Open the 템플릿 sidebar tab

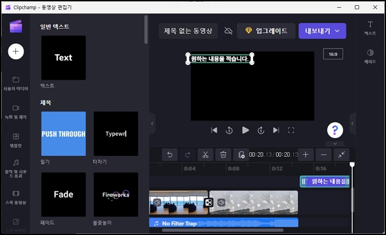[x=16, y=141]
